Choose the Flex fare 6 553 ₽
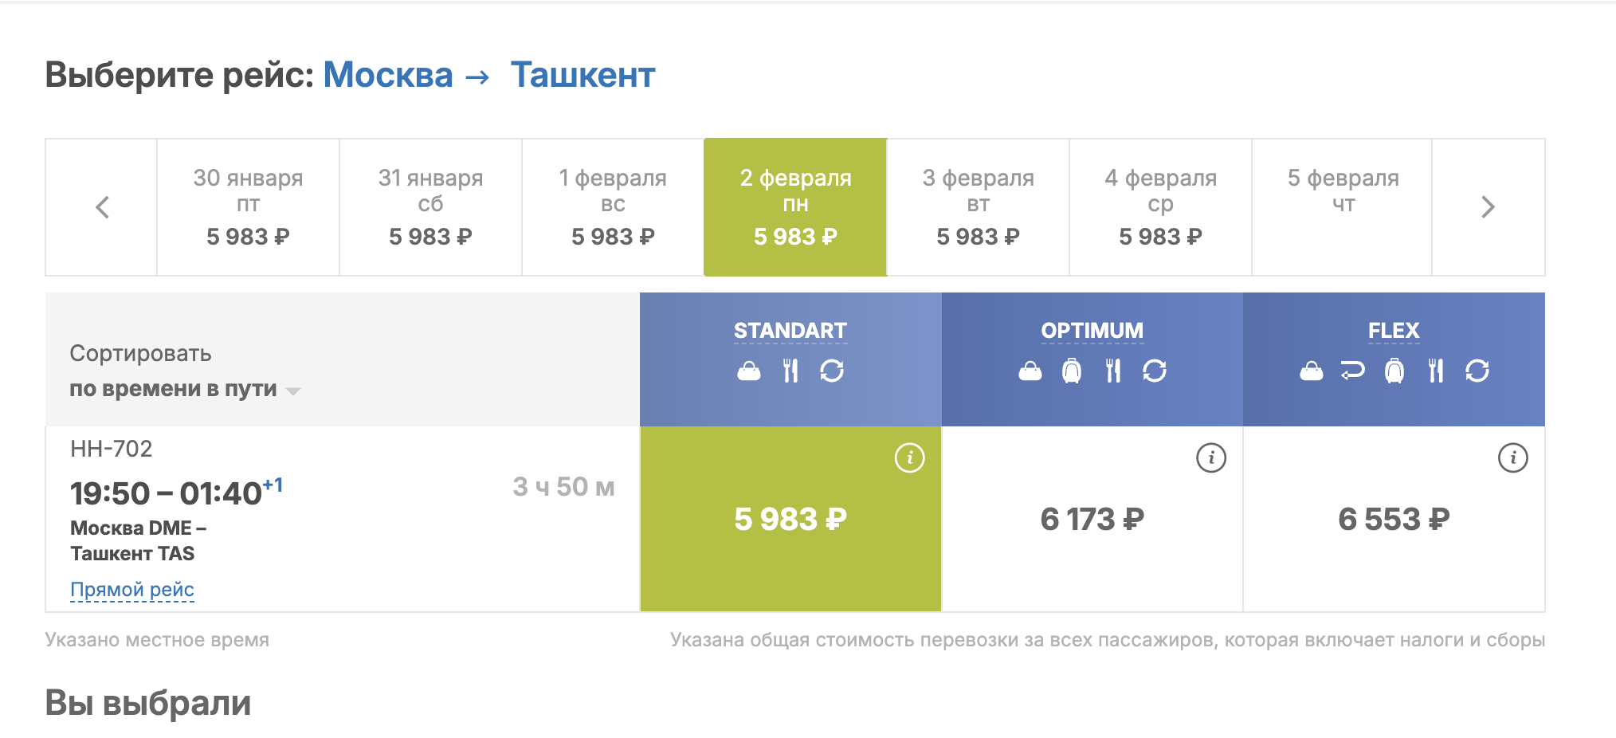This screenshot has width=1616, height=738. pos(1394,520)
